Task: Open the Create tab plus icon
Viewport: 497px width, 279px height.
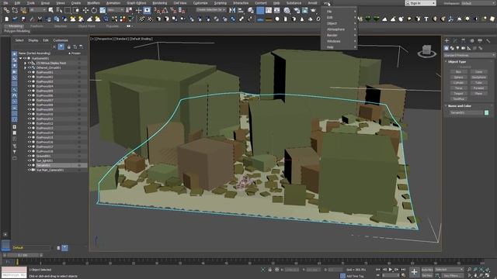Action: (x=447, y=41)
